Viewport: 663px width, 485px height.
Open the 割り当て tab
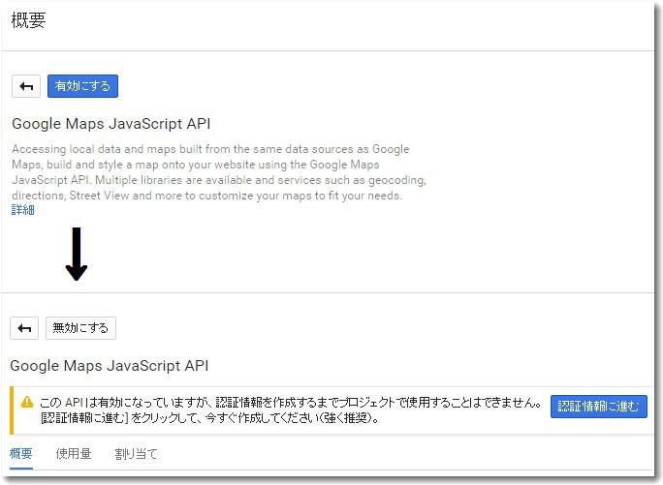click(x=136, y=454)
